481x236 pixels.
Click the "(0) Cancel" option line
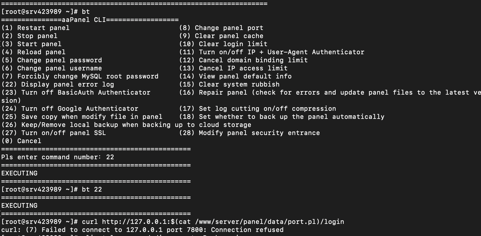(x=21, y=141)
